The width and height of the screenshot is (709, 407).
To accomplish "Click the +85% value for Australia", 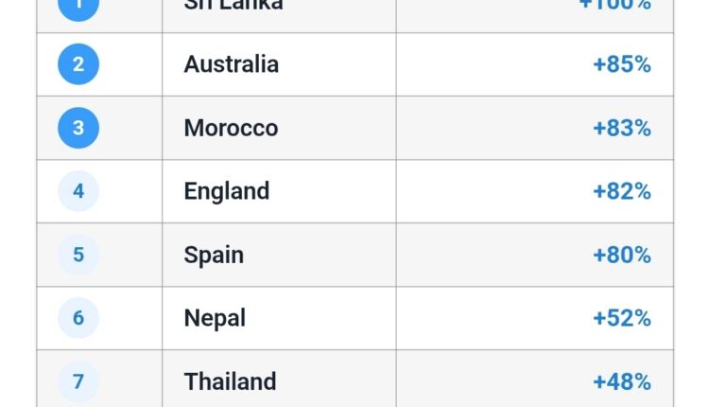I will point(622,64).
